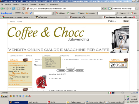Click the page scrollbar down arrow

point(138,90)
